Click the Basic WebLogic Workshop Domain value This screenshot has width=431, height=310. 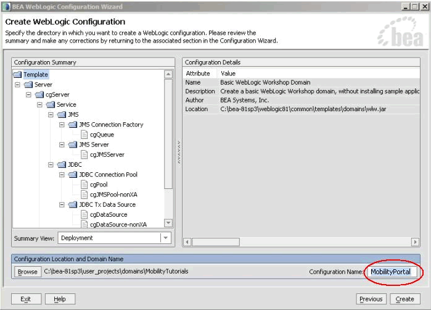265,82
